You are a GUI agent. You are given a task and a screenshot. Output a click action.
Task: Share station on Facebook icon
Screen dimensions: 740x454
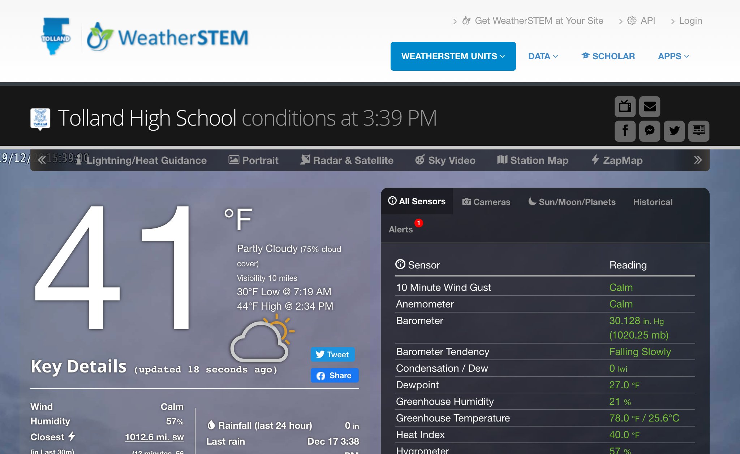click(x=625, y=131)
